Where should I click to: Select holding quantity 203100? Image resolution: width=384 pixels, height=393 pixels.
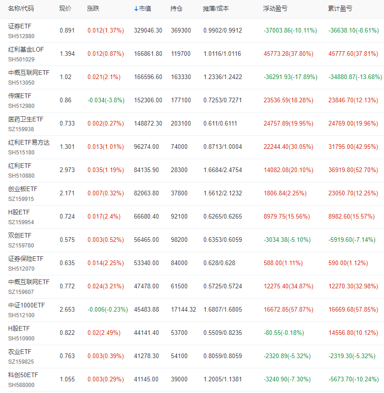181,124
